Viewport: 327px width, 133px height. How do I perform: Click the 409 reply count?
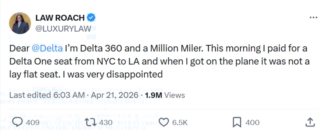33,123
